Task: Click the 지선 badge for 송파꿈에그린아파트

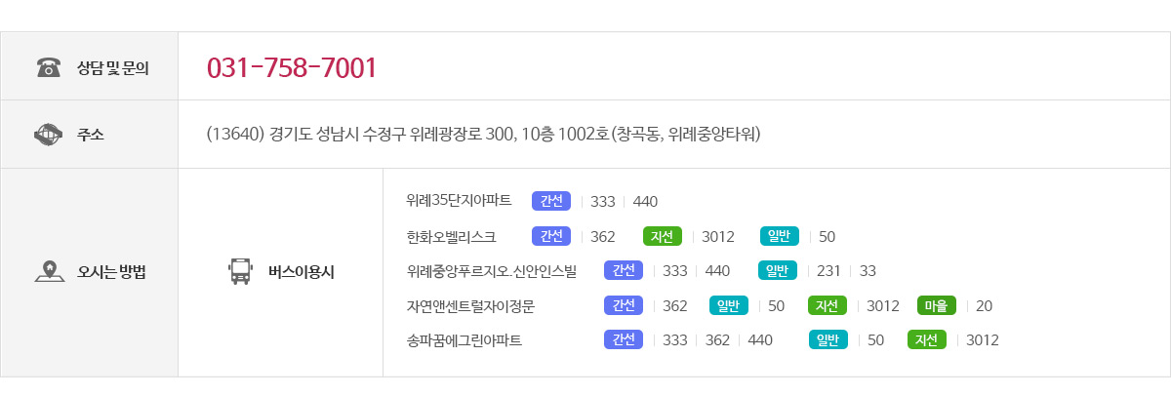Action: pos(927,339)
